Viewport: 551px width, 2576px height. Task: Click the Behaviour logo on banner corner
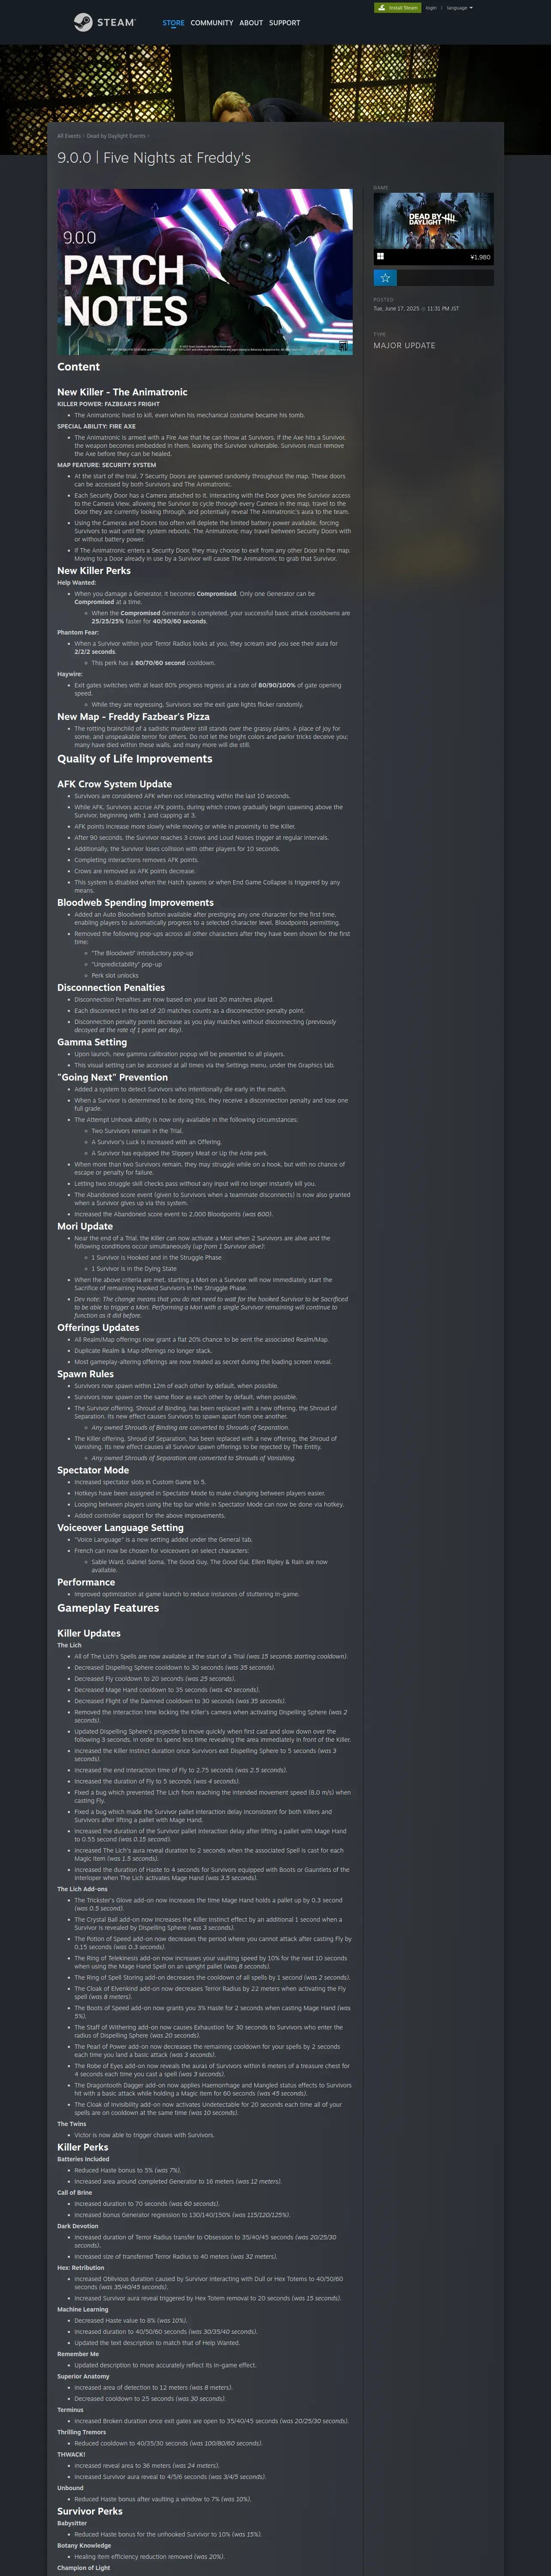343,347
